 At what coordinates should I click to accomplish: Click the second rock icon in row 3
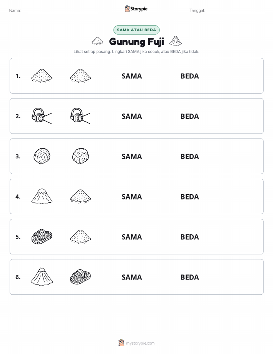(x=80, y=156)
